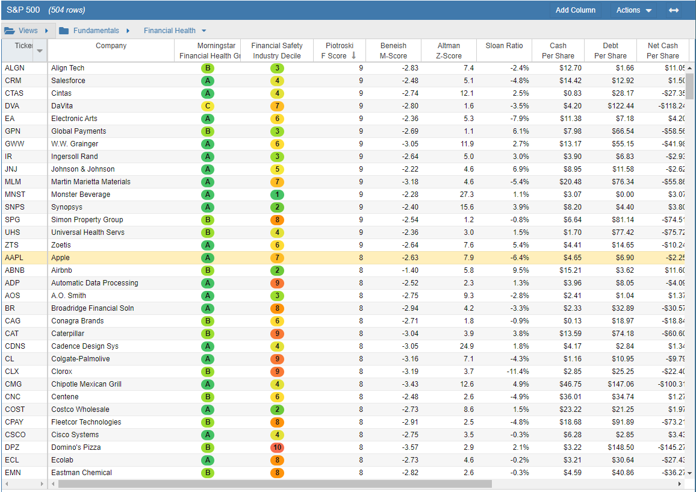Click Monster Beverage decile 1 badge
This screenshot has width=696, height=492.
277,195
